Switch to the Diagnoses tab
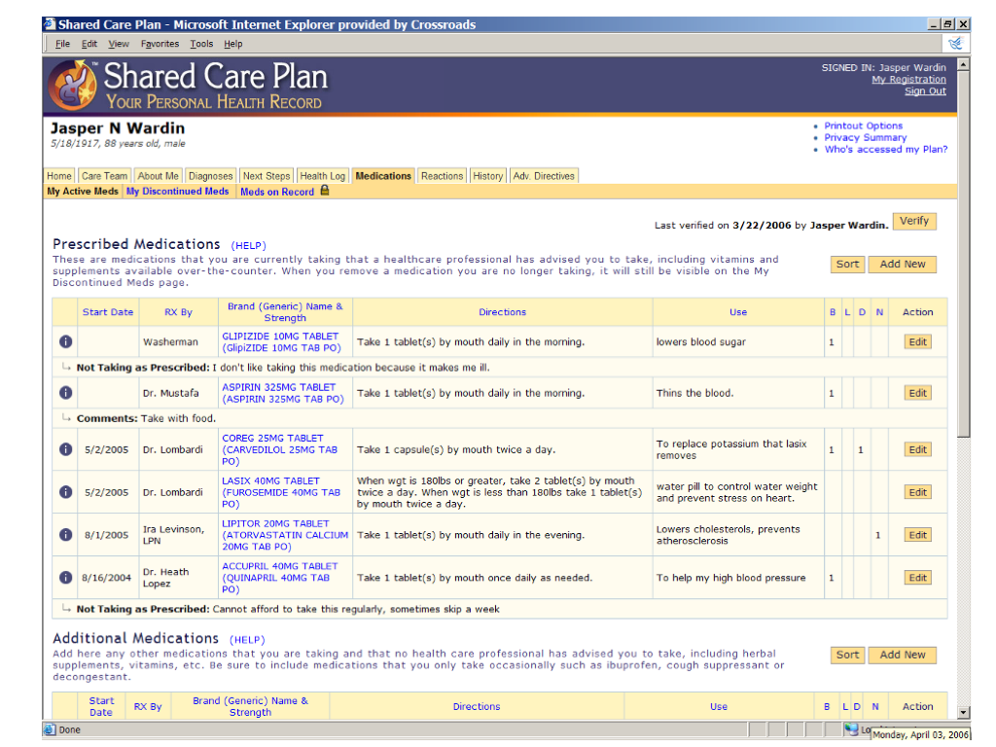 tap(210, 176)
